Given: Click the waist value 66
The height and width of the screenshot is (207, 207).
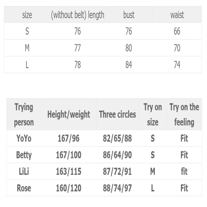Looking at the screenshot, I should 177,31.
